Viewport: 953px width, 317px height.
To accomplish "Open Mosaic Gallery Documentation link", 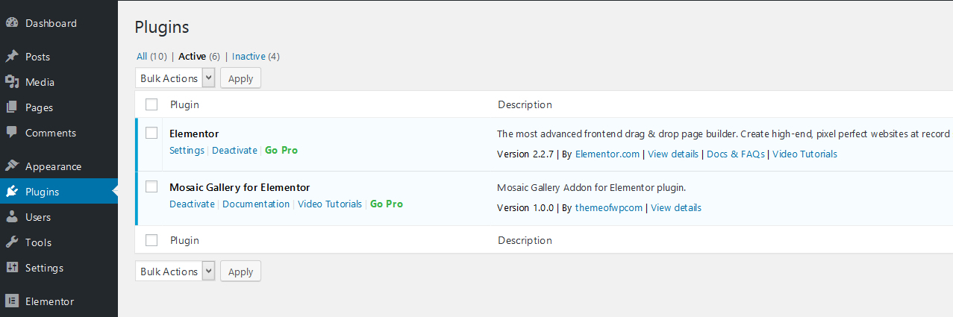I will click(x=256, y=204).
